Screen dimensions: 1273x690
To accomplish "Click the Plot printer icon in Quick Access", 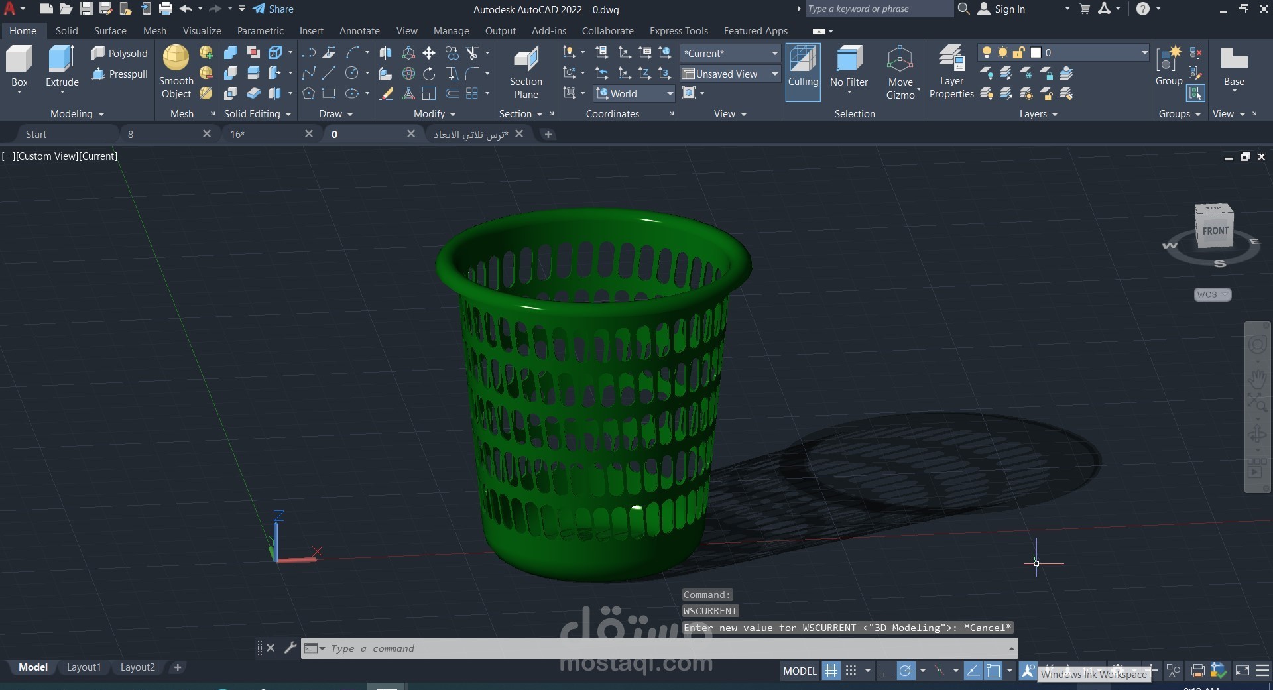I will pyautogui.click(x=166, y=9).
